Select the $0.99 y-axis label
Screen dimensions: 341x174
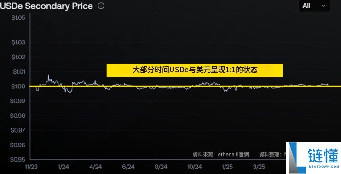[x=17, y=101]
